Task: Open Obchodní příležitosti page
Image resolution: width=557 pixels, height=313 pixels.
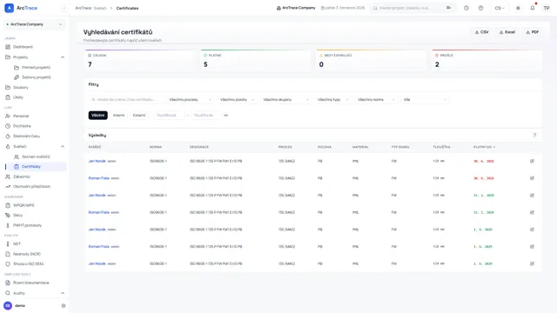Action: coord(31,186)
